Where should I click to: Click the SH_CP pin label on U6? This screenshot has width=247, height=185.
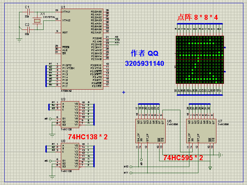pos(139,137)
